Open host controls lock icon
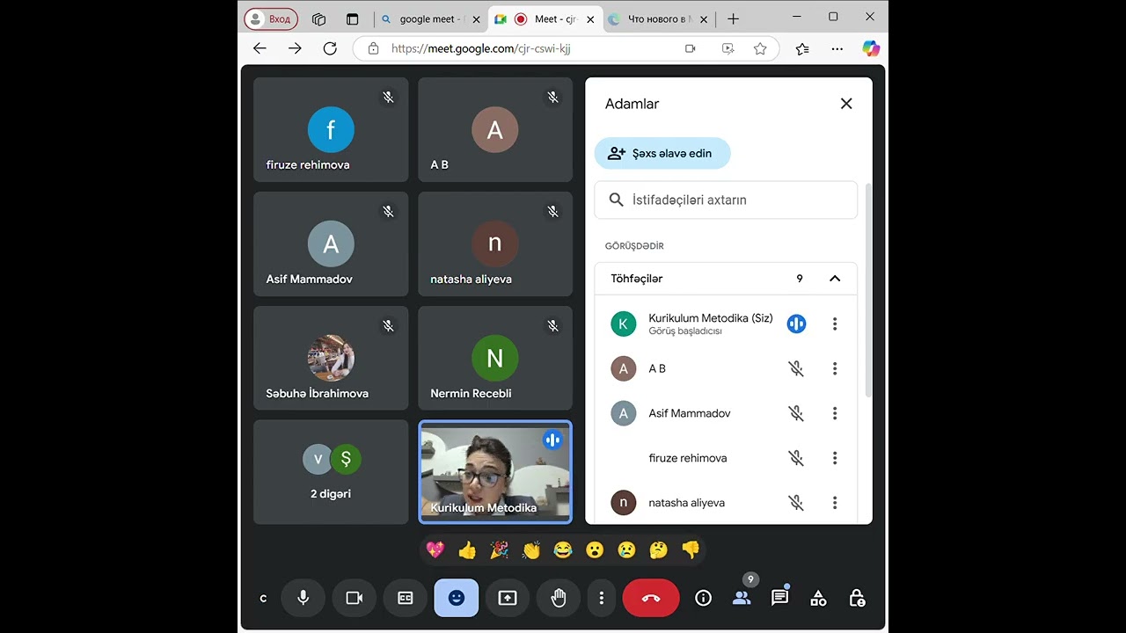 [857, 598]
